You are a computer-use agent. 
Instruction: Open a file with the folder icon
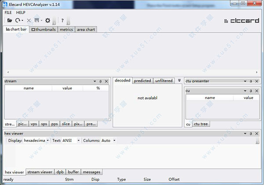10,21
